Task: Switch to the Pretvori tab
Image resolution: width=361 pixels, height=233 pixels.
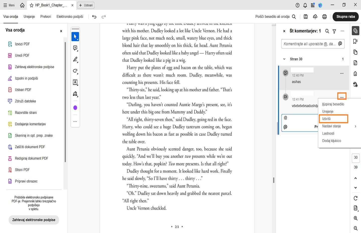Action: 46,17
